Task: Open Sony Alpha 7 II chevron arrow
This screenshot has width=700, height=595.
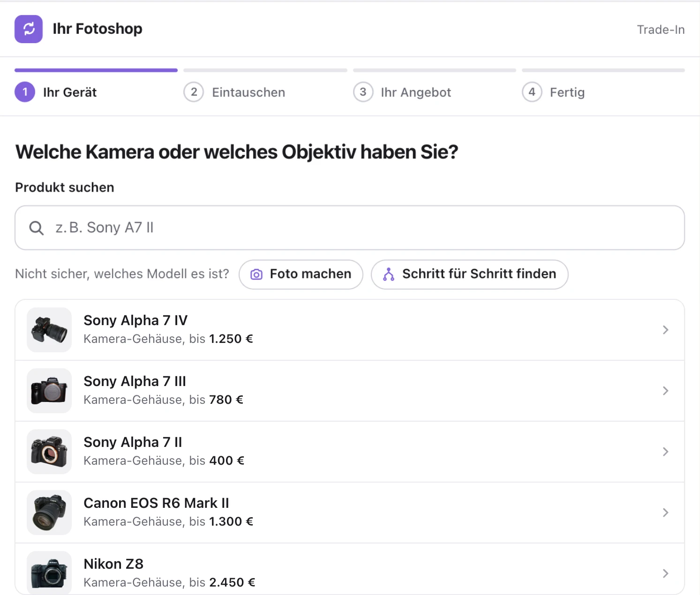Action: point(665,452)
